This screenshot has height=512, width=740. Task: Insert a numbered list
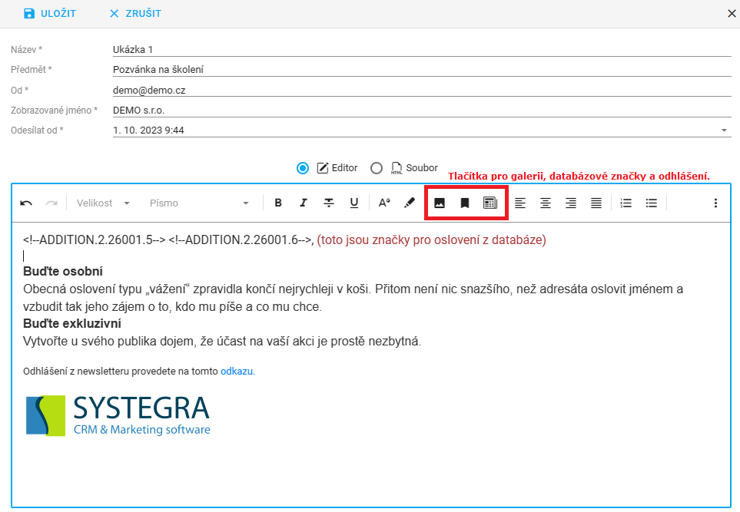click(626, 203)
